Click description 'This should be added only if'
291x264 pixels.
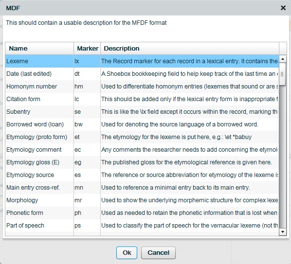190,99
